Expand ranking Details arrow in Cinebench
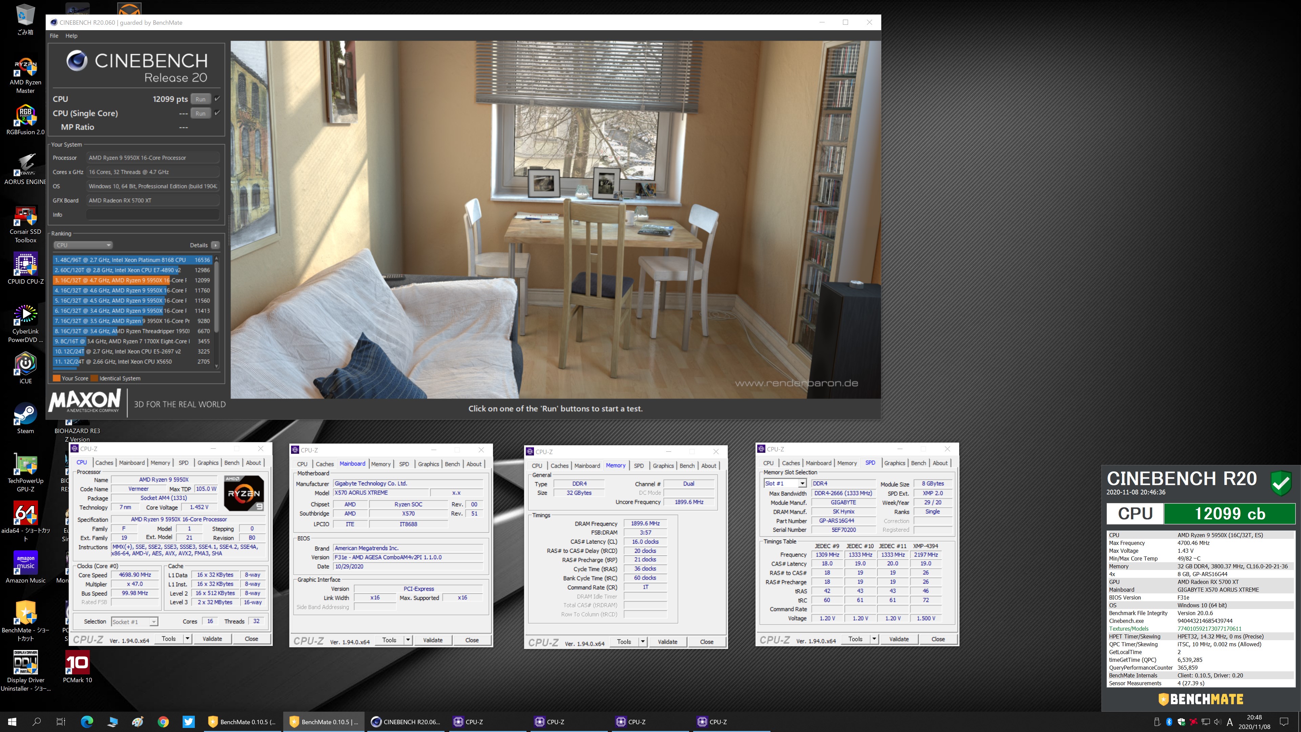This screenshot has width=1301, height=732. click(216, 245)
